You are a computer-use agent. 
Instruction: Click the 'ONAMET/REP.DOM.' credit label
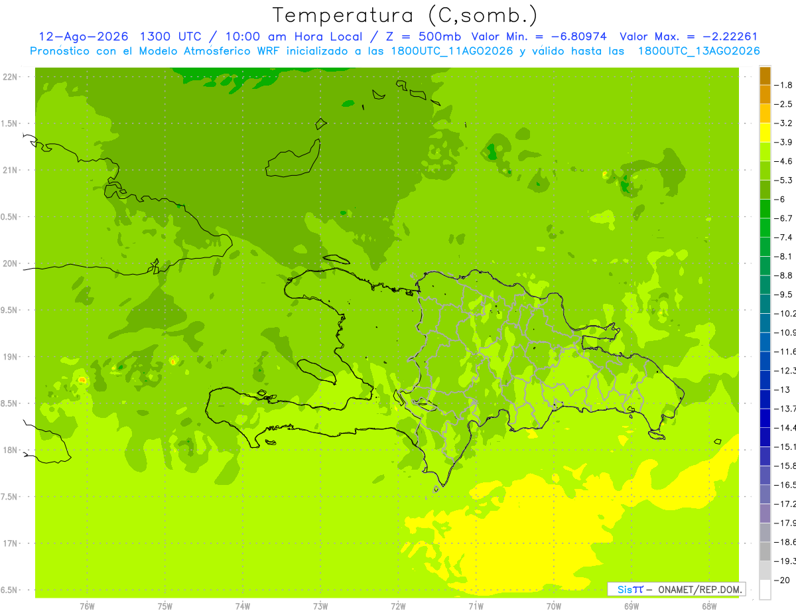tap(699, 589)
